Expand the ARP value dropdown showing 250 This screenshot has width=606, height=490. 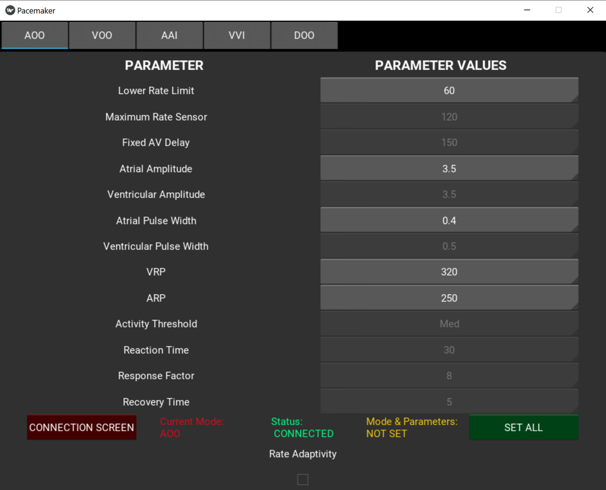[449, 298]
